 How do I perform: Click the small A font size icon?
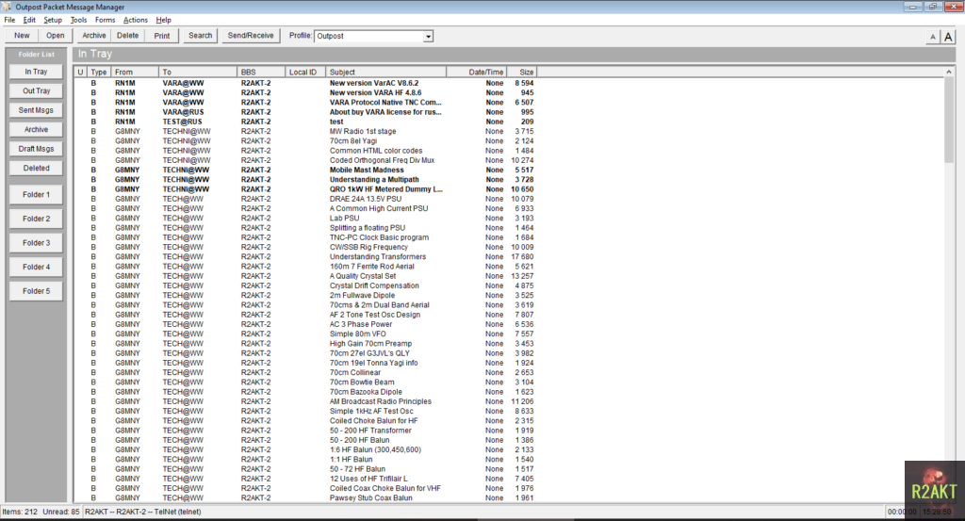932,37
